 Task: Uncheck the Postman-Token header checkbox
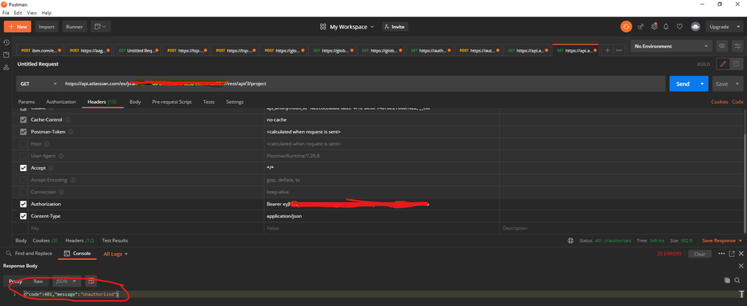tap(23, 131)
